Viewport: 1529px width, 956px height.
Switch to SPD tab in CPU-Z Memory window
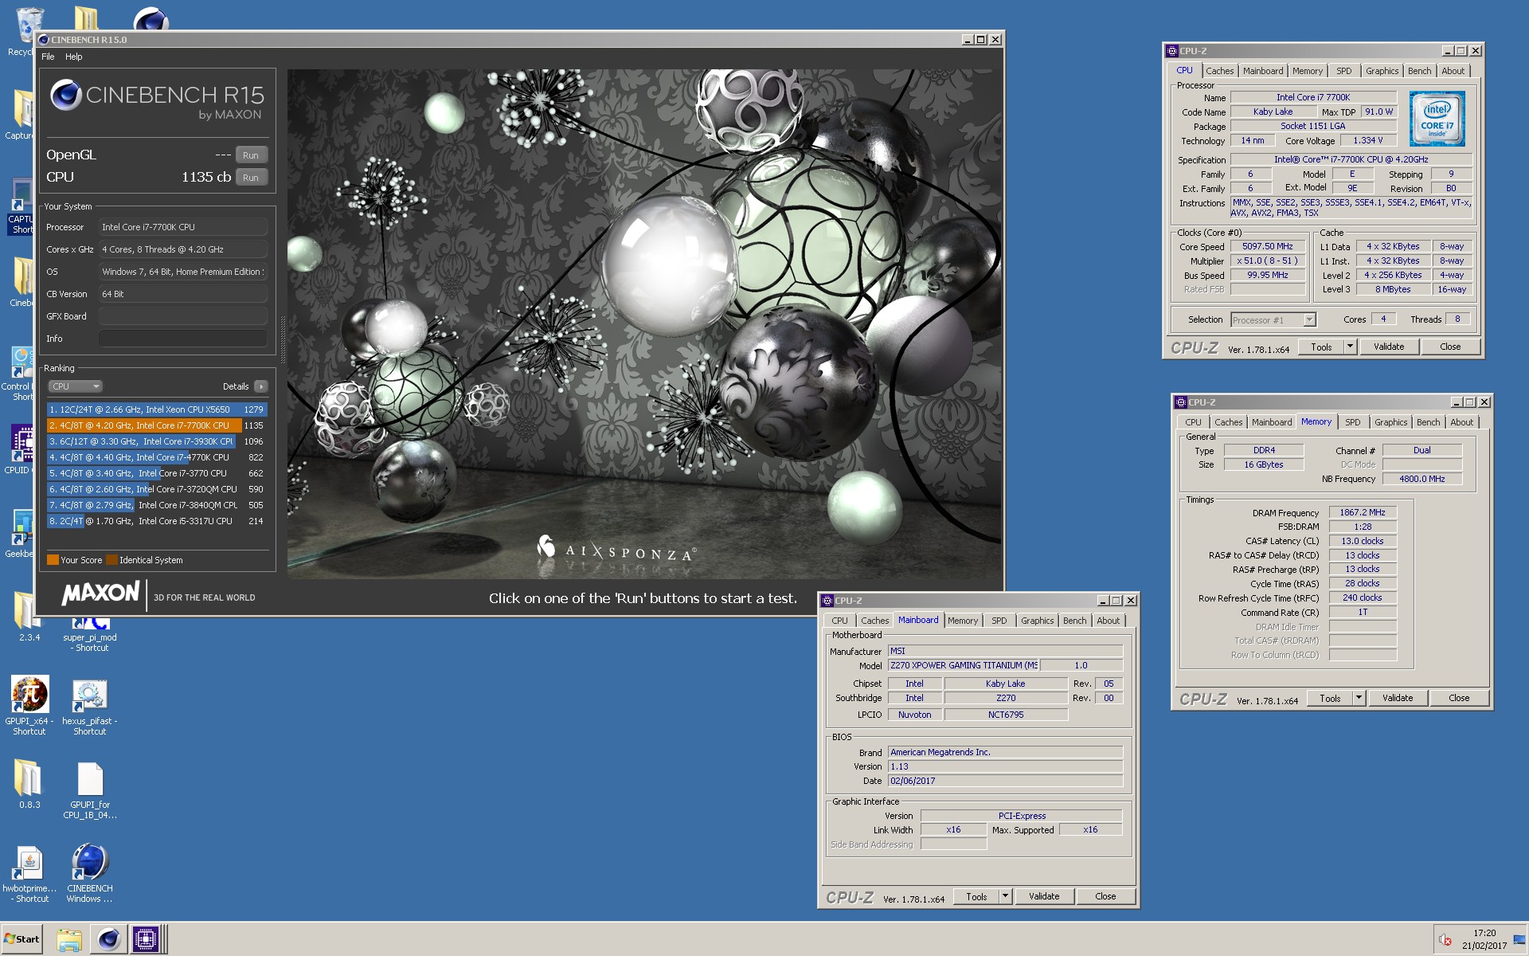pyautogui.click(x=1352, y=422)
